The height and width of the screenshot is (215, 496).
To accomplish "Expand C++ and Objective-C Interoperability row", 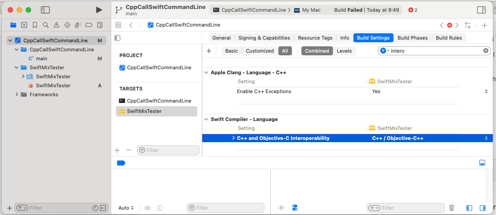I will click(x=233, y=138).
